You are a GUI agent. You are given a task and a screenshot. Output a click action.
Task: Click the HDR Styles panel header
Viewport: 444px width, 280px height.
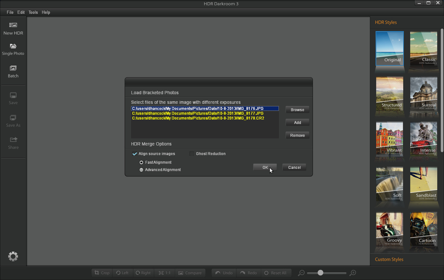click(386, 22)
